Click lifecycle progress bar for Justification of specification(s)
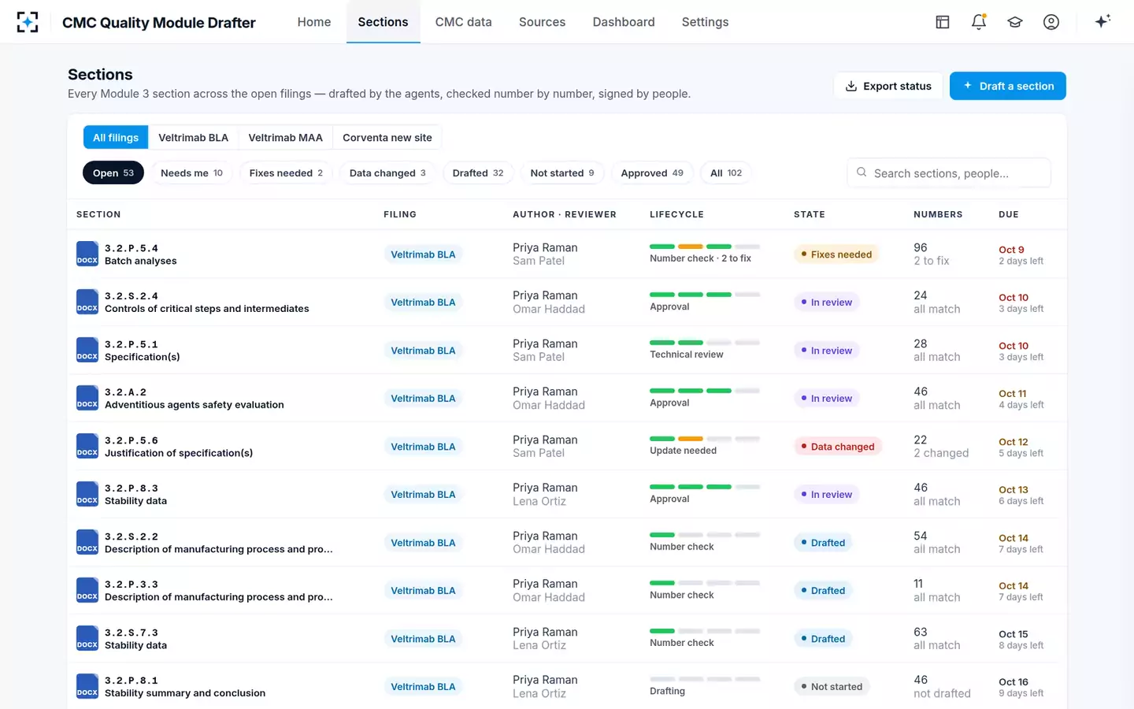This screenshot has width=1134, height=709. pyautogui.click(x=705, y=439)
